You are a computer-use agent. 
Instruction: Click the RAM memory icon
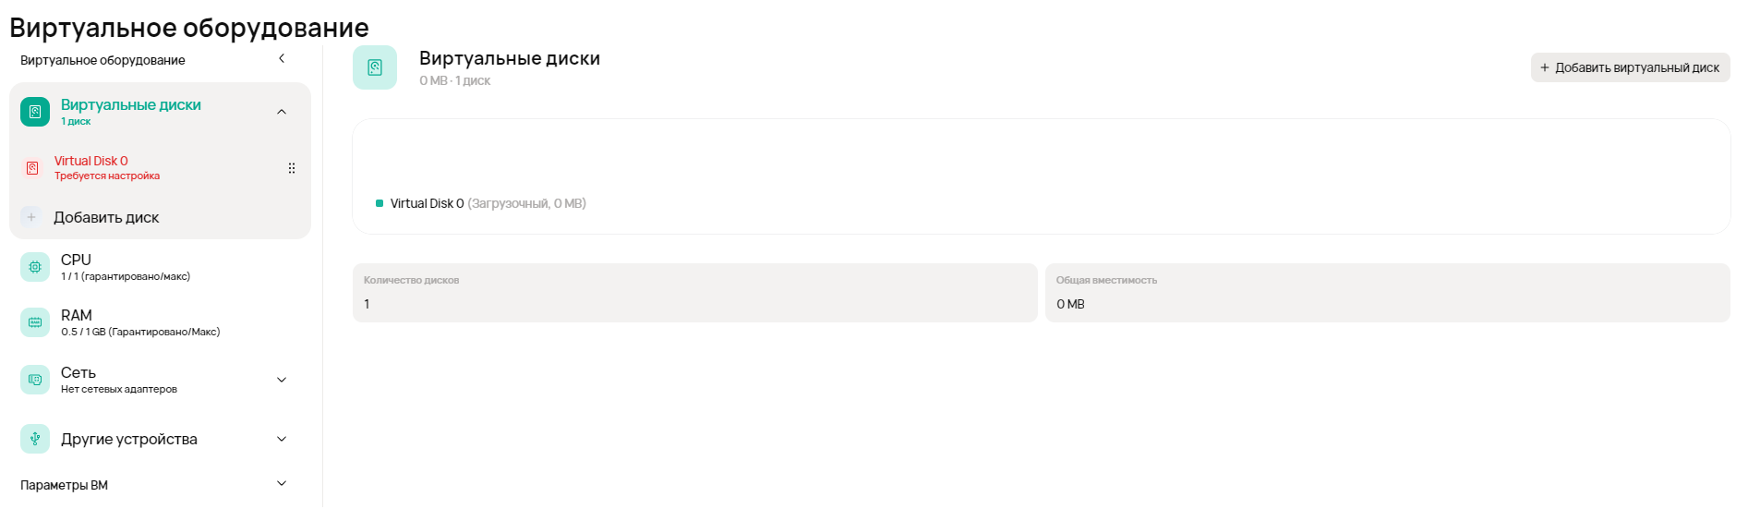[35, 322]
